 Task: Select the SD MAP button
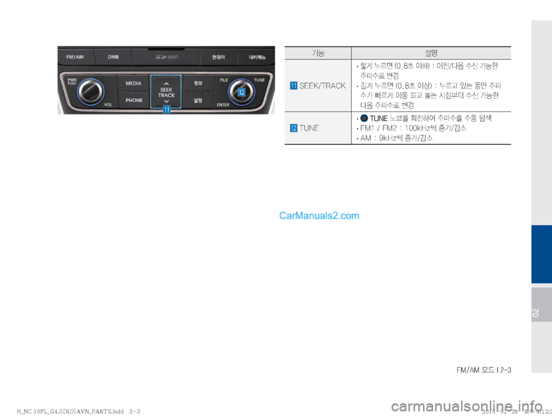[166, 57]
